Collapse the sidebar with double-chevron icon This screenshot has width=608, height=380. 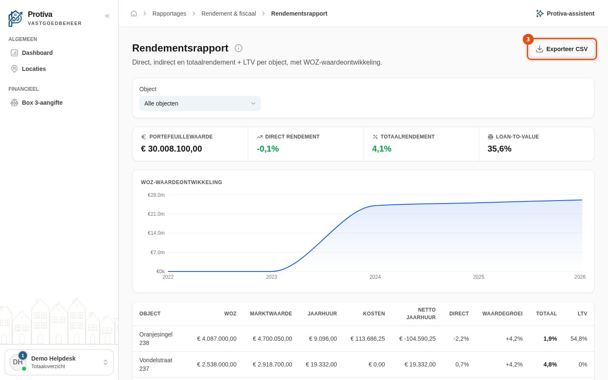tap(107, 16)
